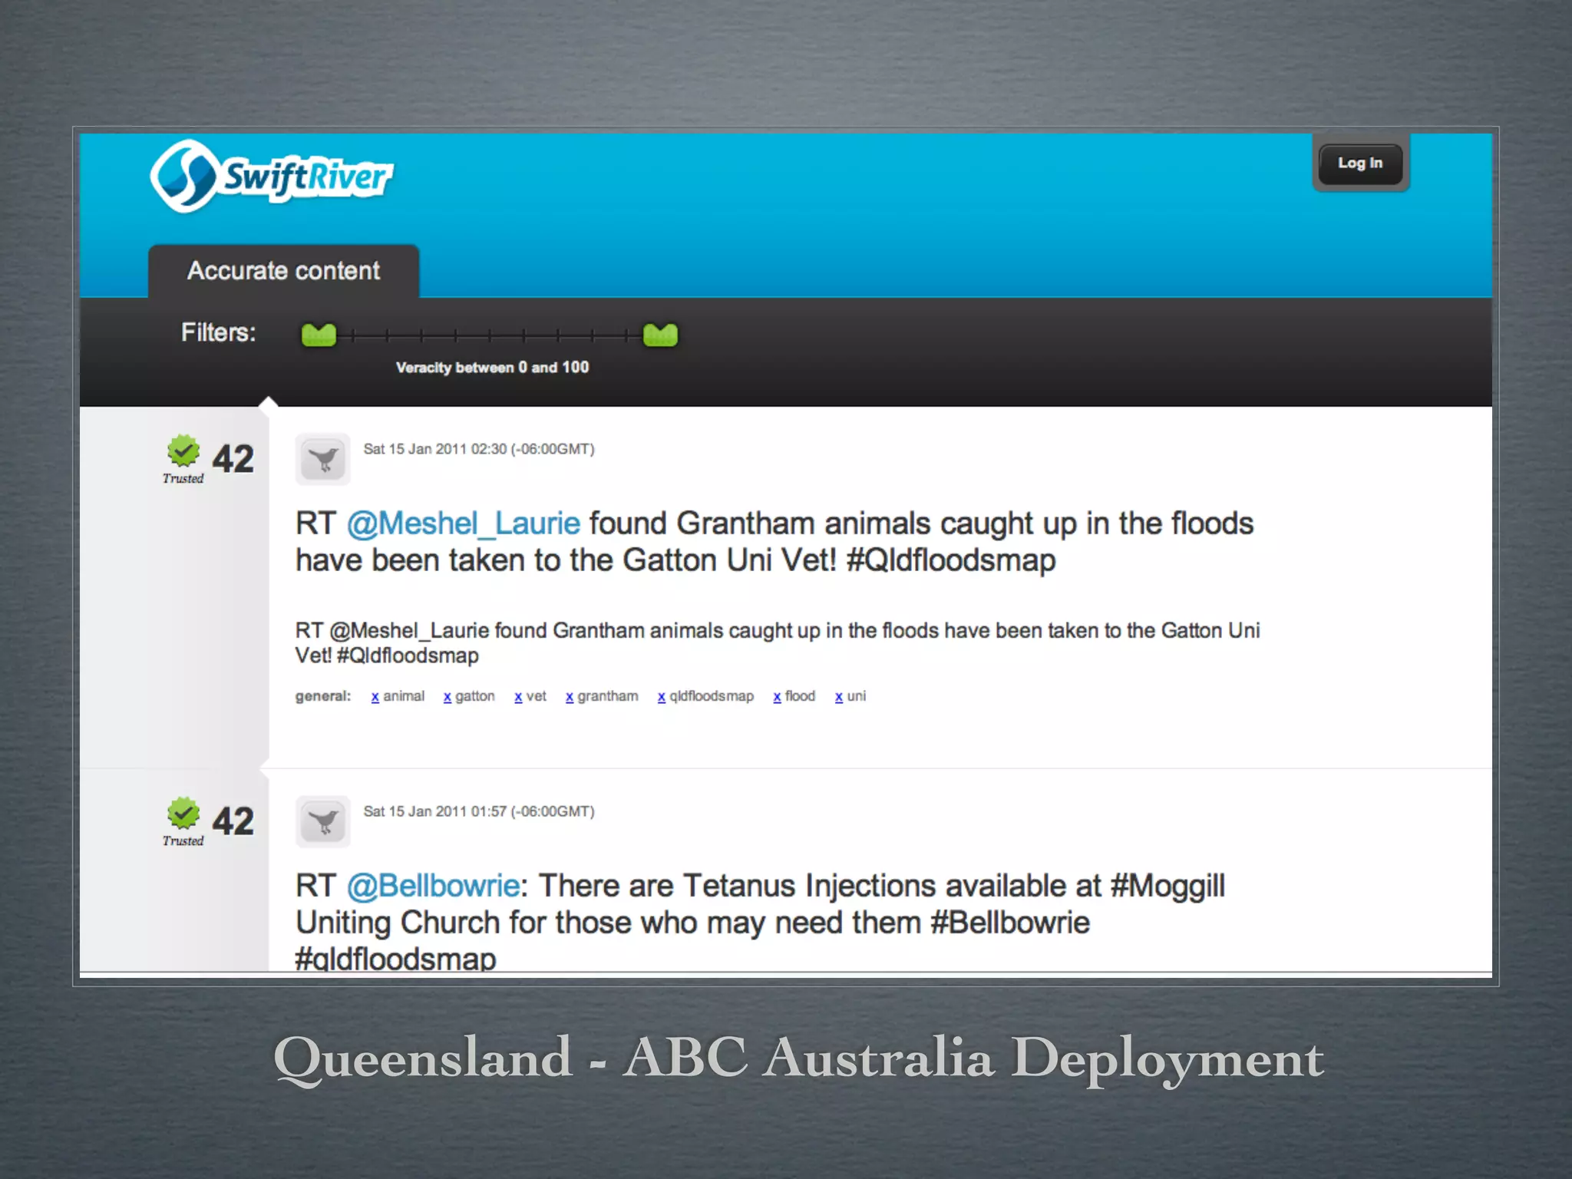Click the second tweet's bird avatar
Viewport: 1572px width, 1179px height.
coord(323,822)
